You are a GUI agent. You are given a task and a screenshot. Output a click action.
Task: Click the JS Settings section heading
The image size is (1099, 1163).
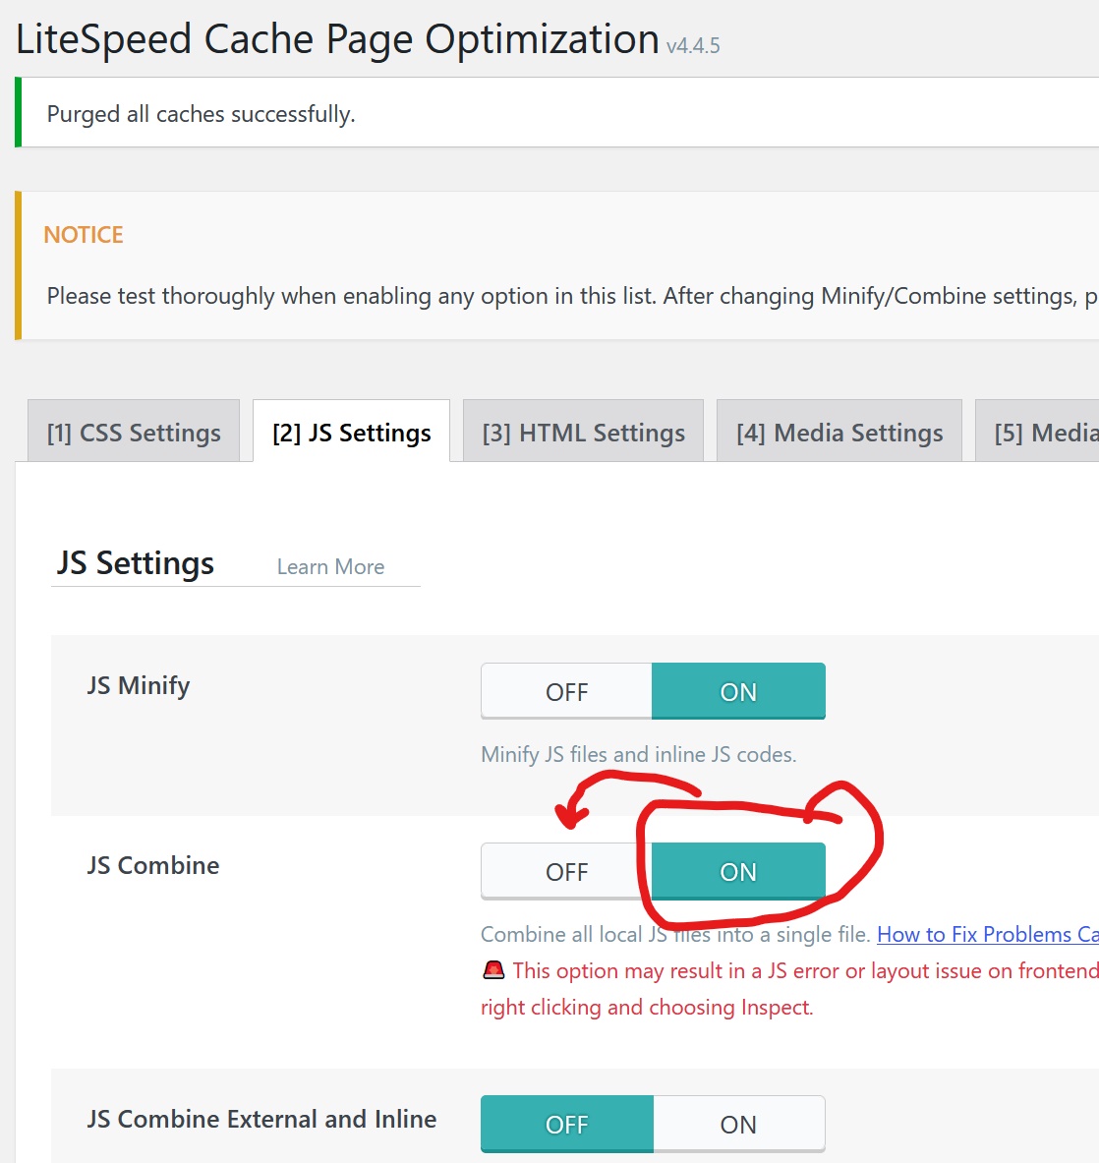(135, 562)
